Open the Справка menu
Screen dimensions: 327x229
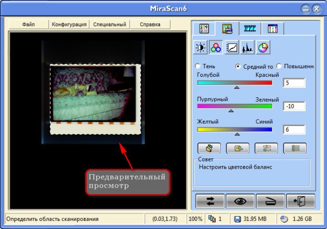pyautogui.click(x=150, y=24)
